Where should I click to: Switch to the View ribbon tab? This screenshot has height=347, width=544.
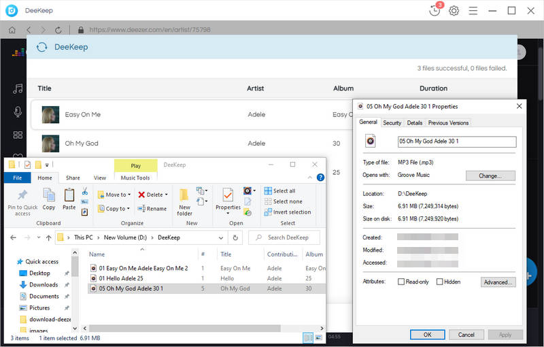coord(100,178)
